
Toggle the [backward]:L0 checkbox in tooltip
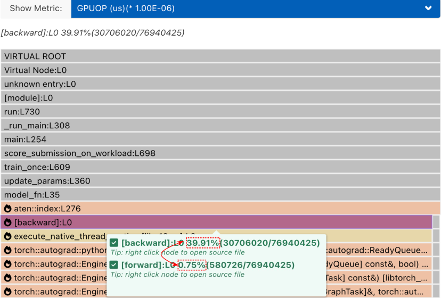(x=114, y=243)
